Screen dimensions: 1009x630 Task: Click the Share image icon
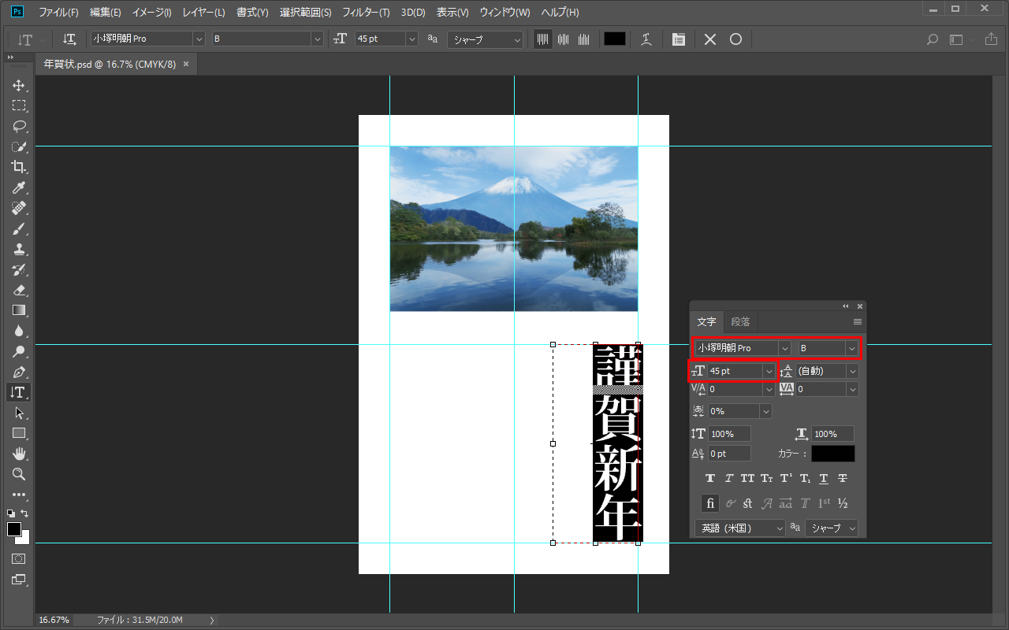[x=991, y=39]
